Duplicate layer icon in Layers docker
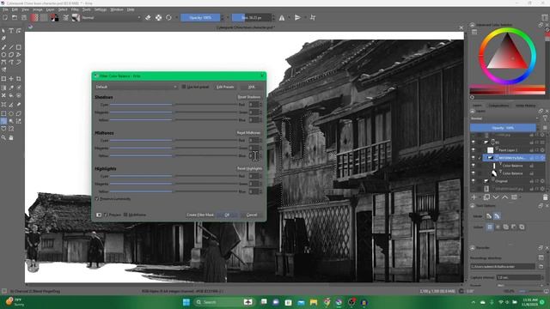 [x=487, y=197]
